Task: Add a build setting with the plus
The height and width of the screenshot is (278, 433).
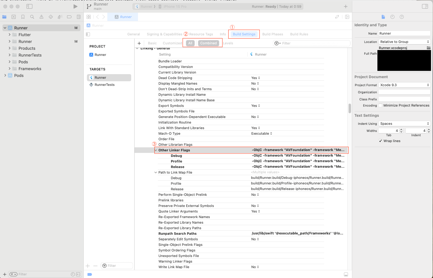Action: tap(139, 43)
